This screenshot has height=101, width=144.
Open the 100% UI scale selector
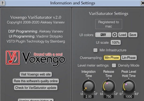pos(116,42)
